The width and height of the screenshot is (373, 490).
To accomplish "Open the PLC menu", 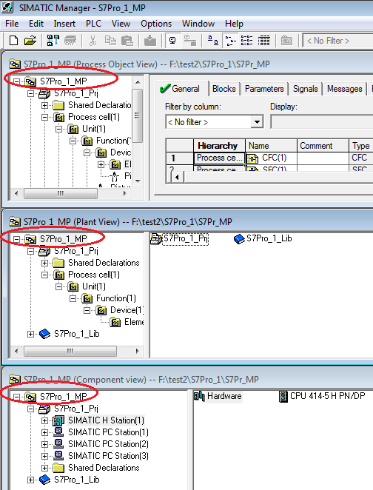I will 93,24.
